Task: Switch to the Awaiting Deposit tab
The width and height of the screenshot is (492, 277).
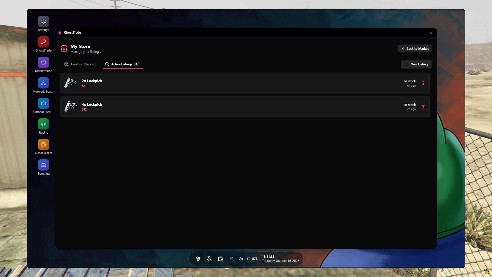Action: (80, 64)
